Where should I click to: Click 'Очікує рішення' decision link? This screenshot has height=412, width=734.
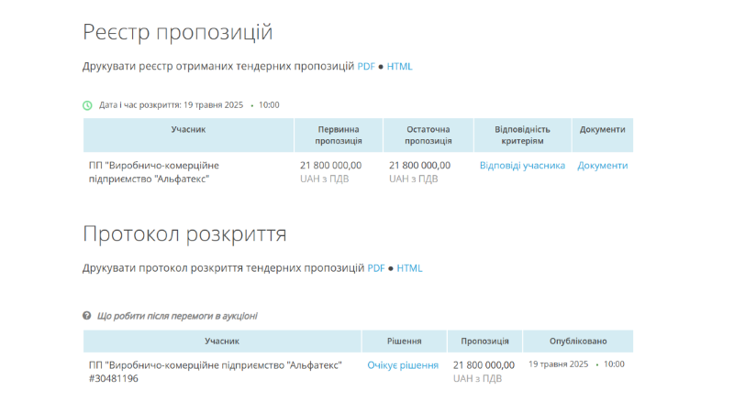click(x=403, y=365)
